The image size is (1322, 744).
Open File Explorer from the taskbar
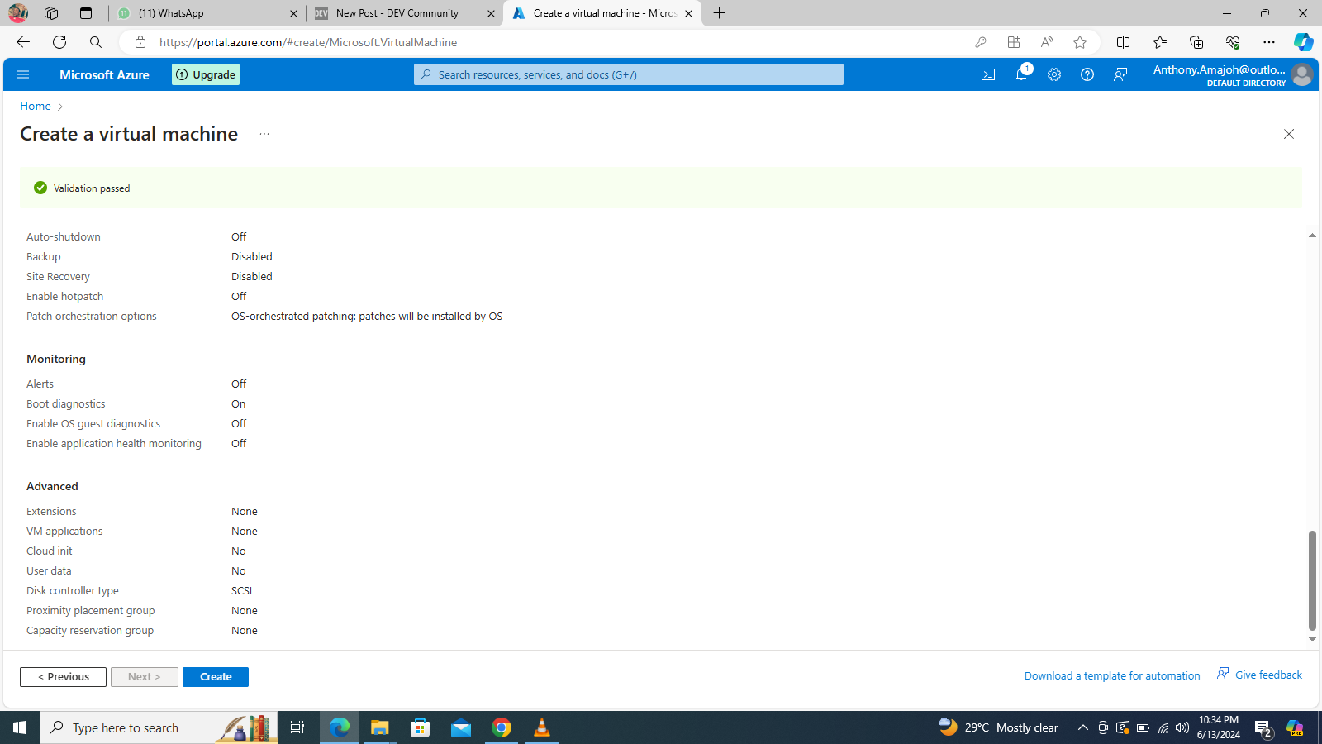point(380,727)
